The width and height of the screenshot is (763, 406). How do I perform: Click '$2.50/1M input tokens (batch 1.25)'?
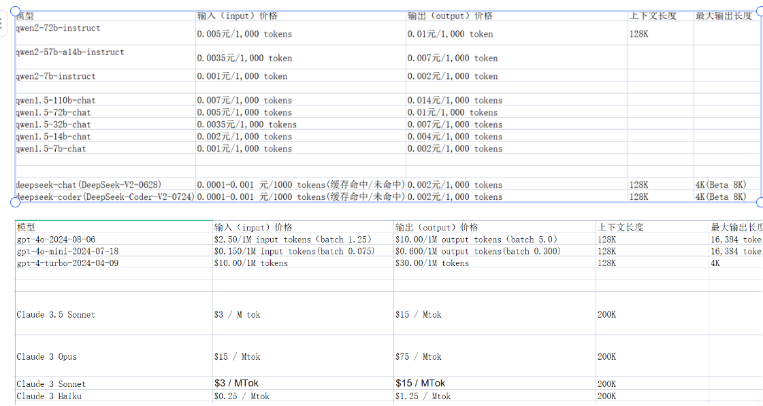click(x=293, y=239)
